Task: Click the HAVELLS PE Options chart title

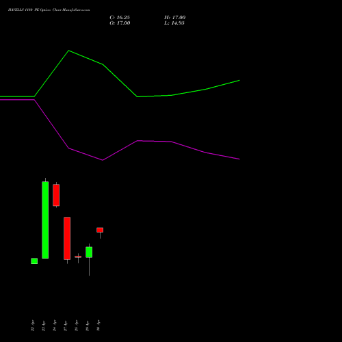Action: (49, 10)
